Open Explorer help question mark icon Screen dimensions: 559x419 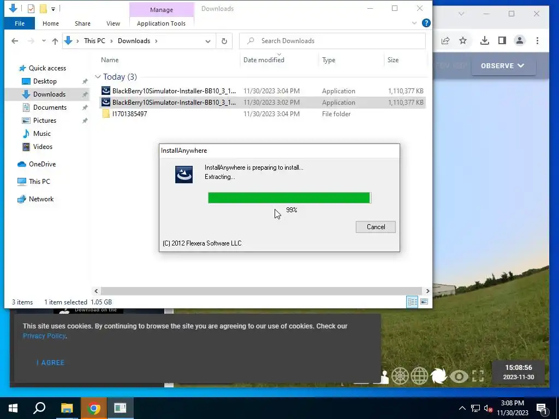pyautogui.click(x=426, y=23)
